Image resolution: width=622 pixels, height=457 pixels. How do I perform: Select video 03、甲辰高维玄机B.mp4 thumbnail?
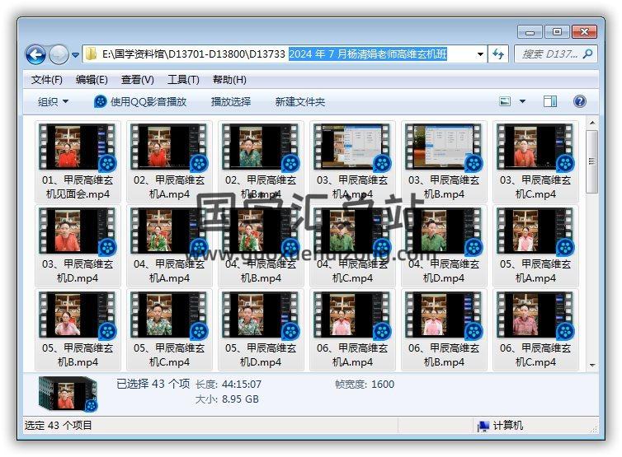pos(444,147)
